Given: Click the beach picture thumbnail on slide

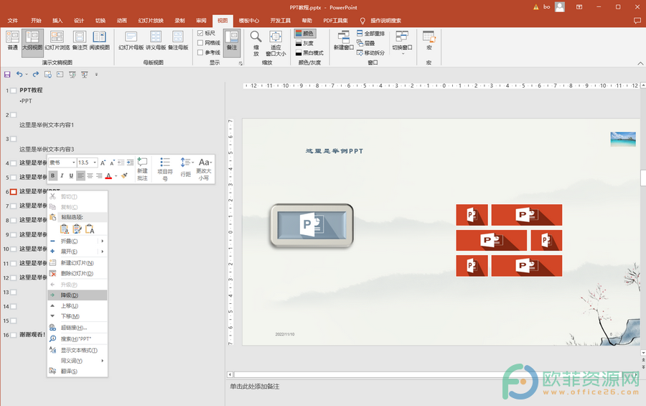Looking at the screenshot, I should point(623,139).
